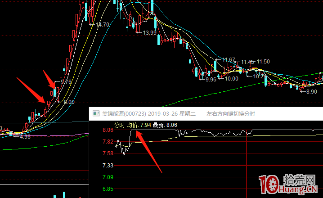Click the 9.96 low price marker
Viewport: 323px width, 198px height.
(211, 80)
